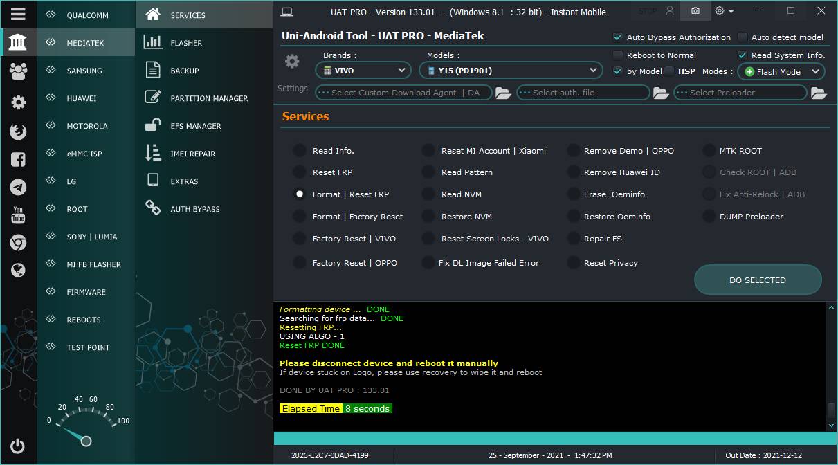Click the Select Preloader field
The width and height of the screenshot is (838, 465).
coord(740,93)
